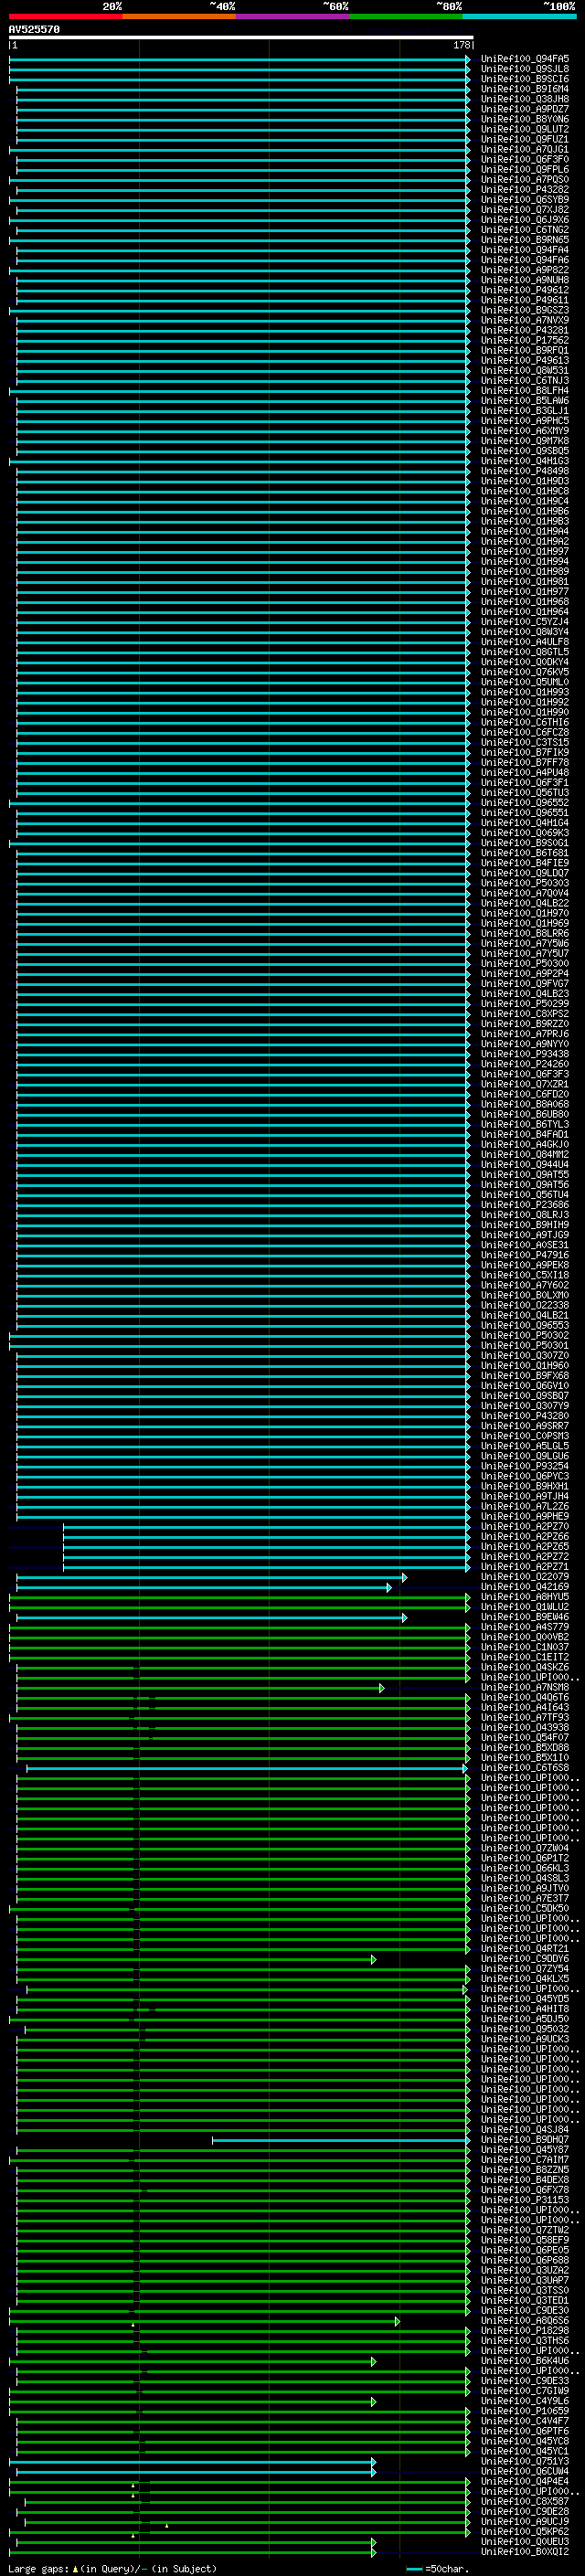Select hit label UniRef100_B3GLJ1
The width and height of the screenshot is (585, 2576).
pyautogui.click(x=525, y=410)
